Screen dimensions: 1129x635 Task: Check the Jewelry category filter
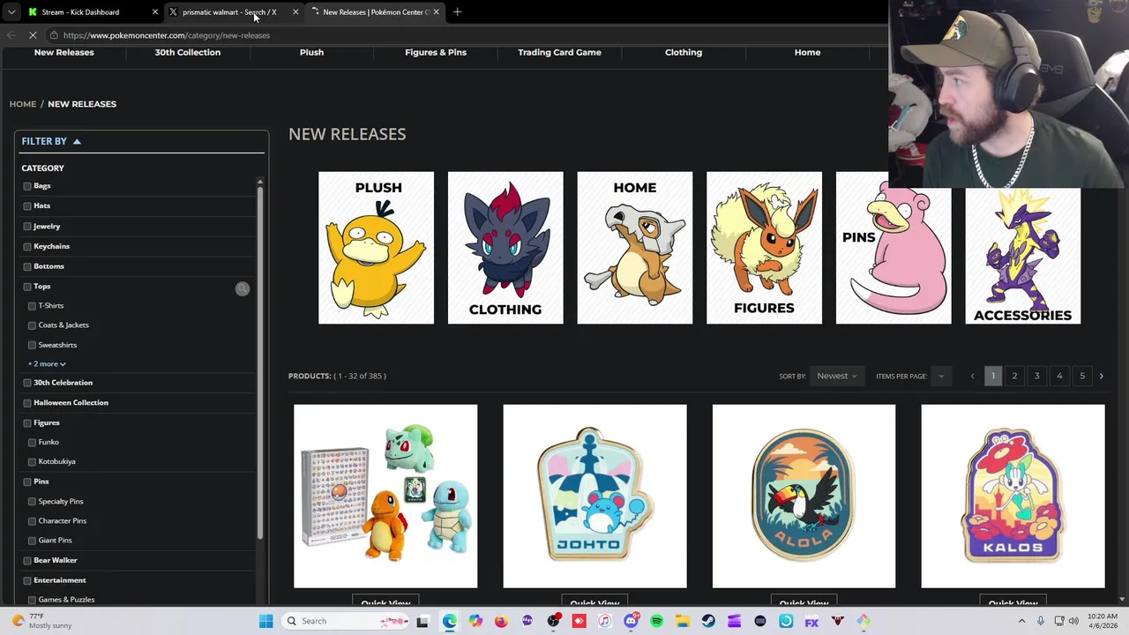click(27, 226)
